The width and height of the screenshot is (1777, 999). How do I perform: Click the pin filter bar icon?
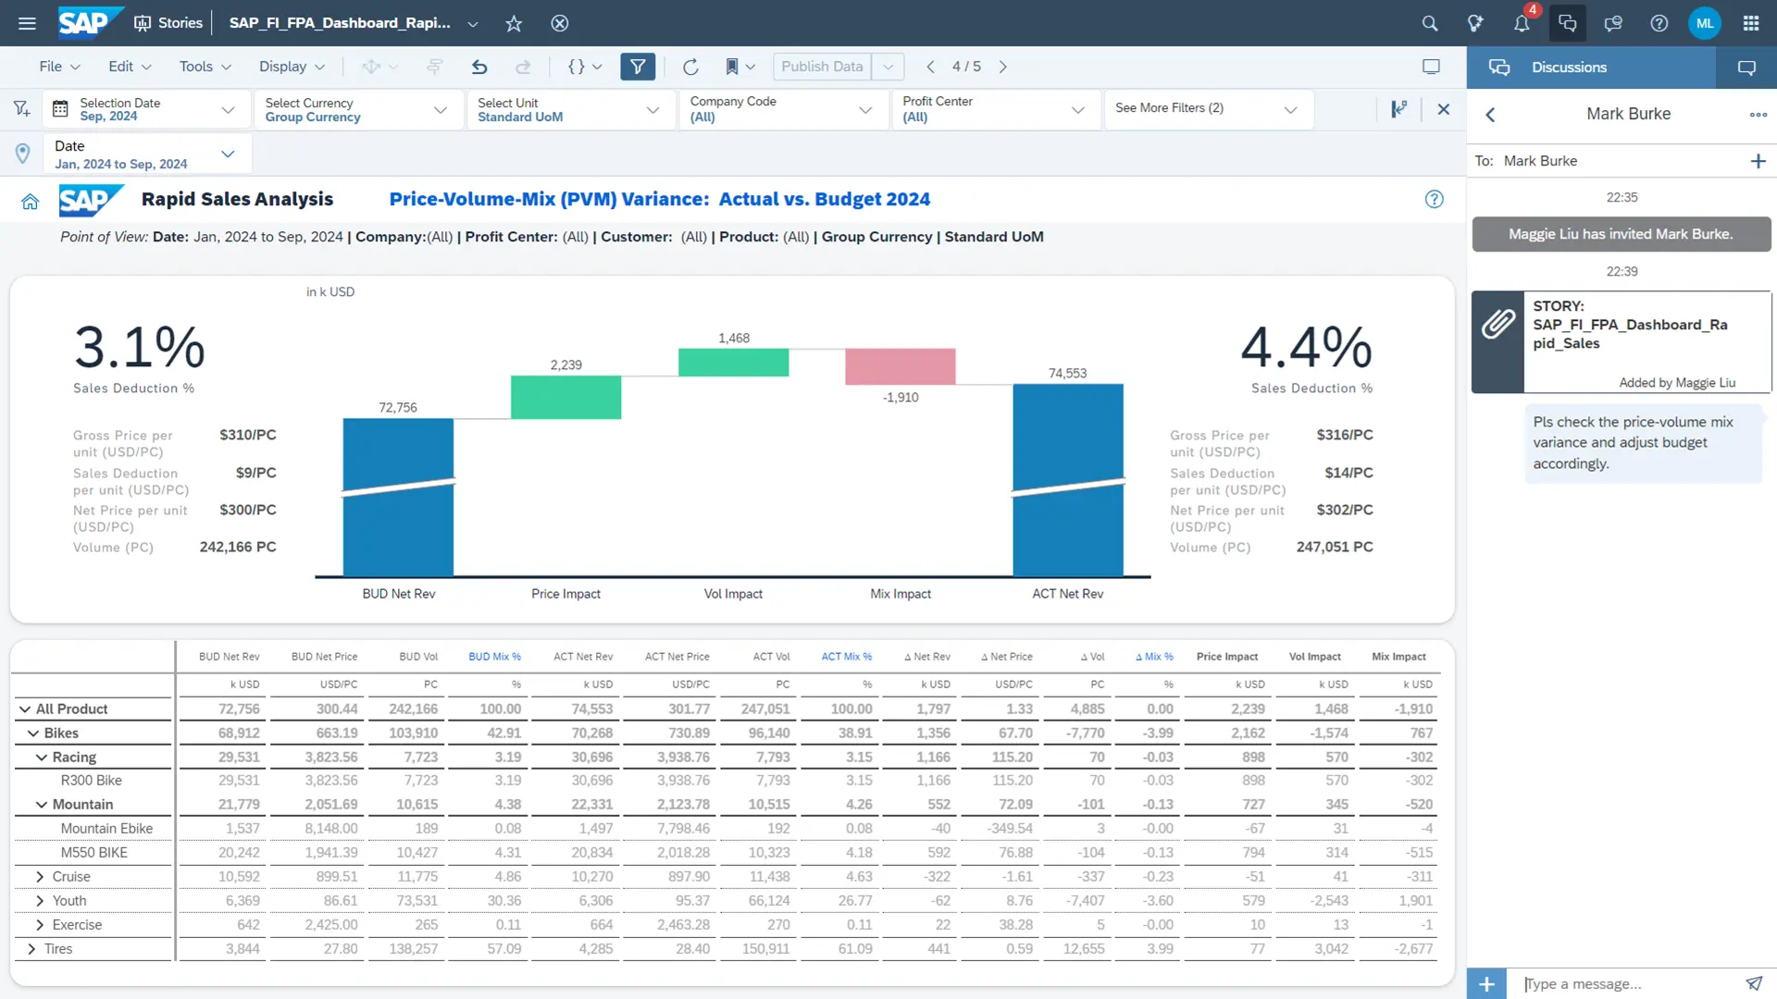pyautogui.click(x=1398, y=109)
